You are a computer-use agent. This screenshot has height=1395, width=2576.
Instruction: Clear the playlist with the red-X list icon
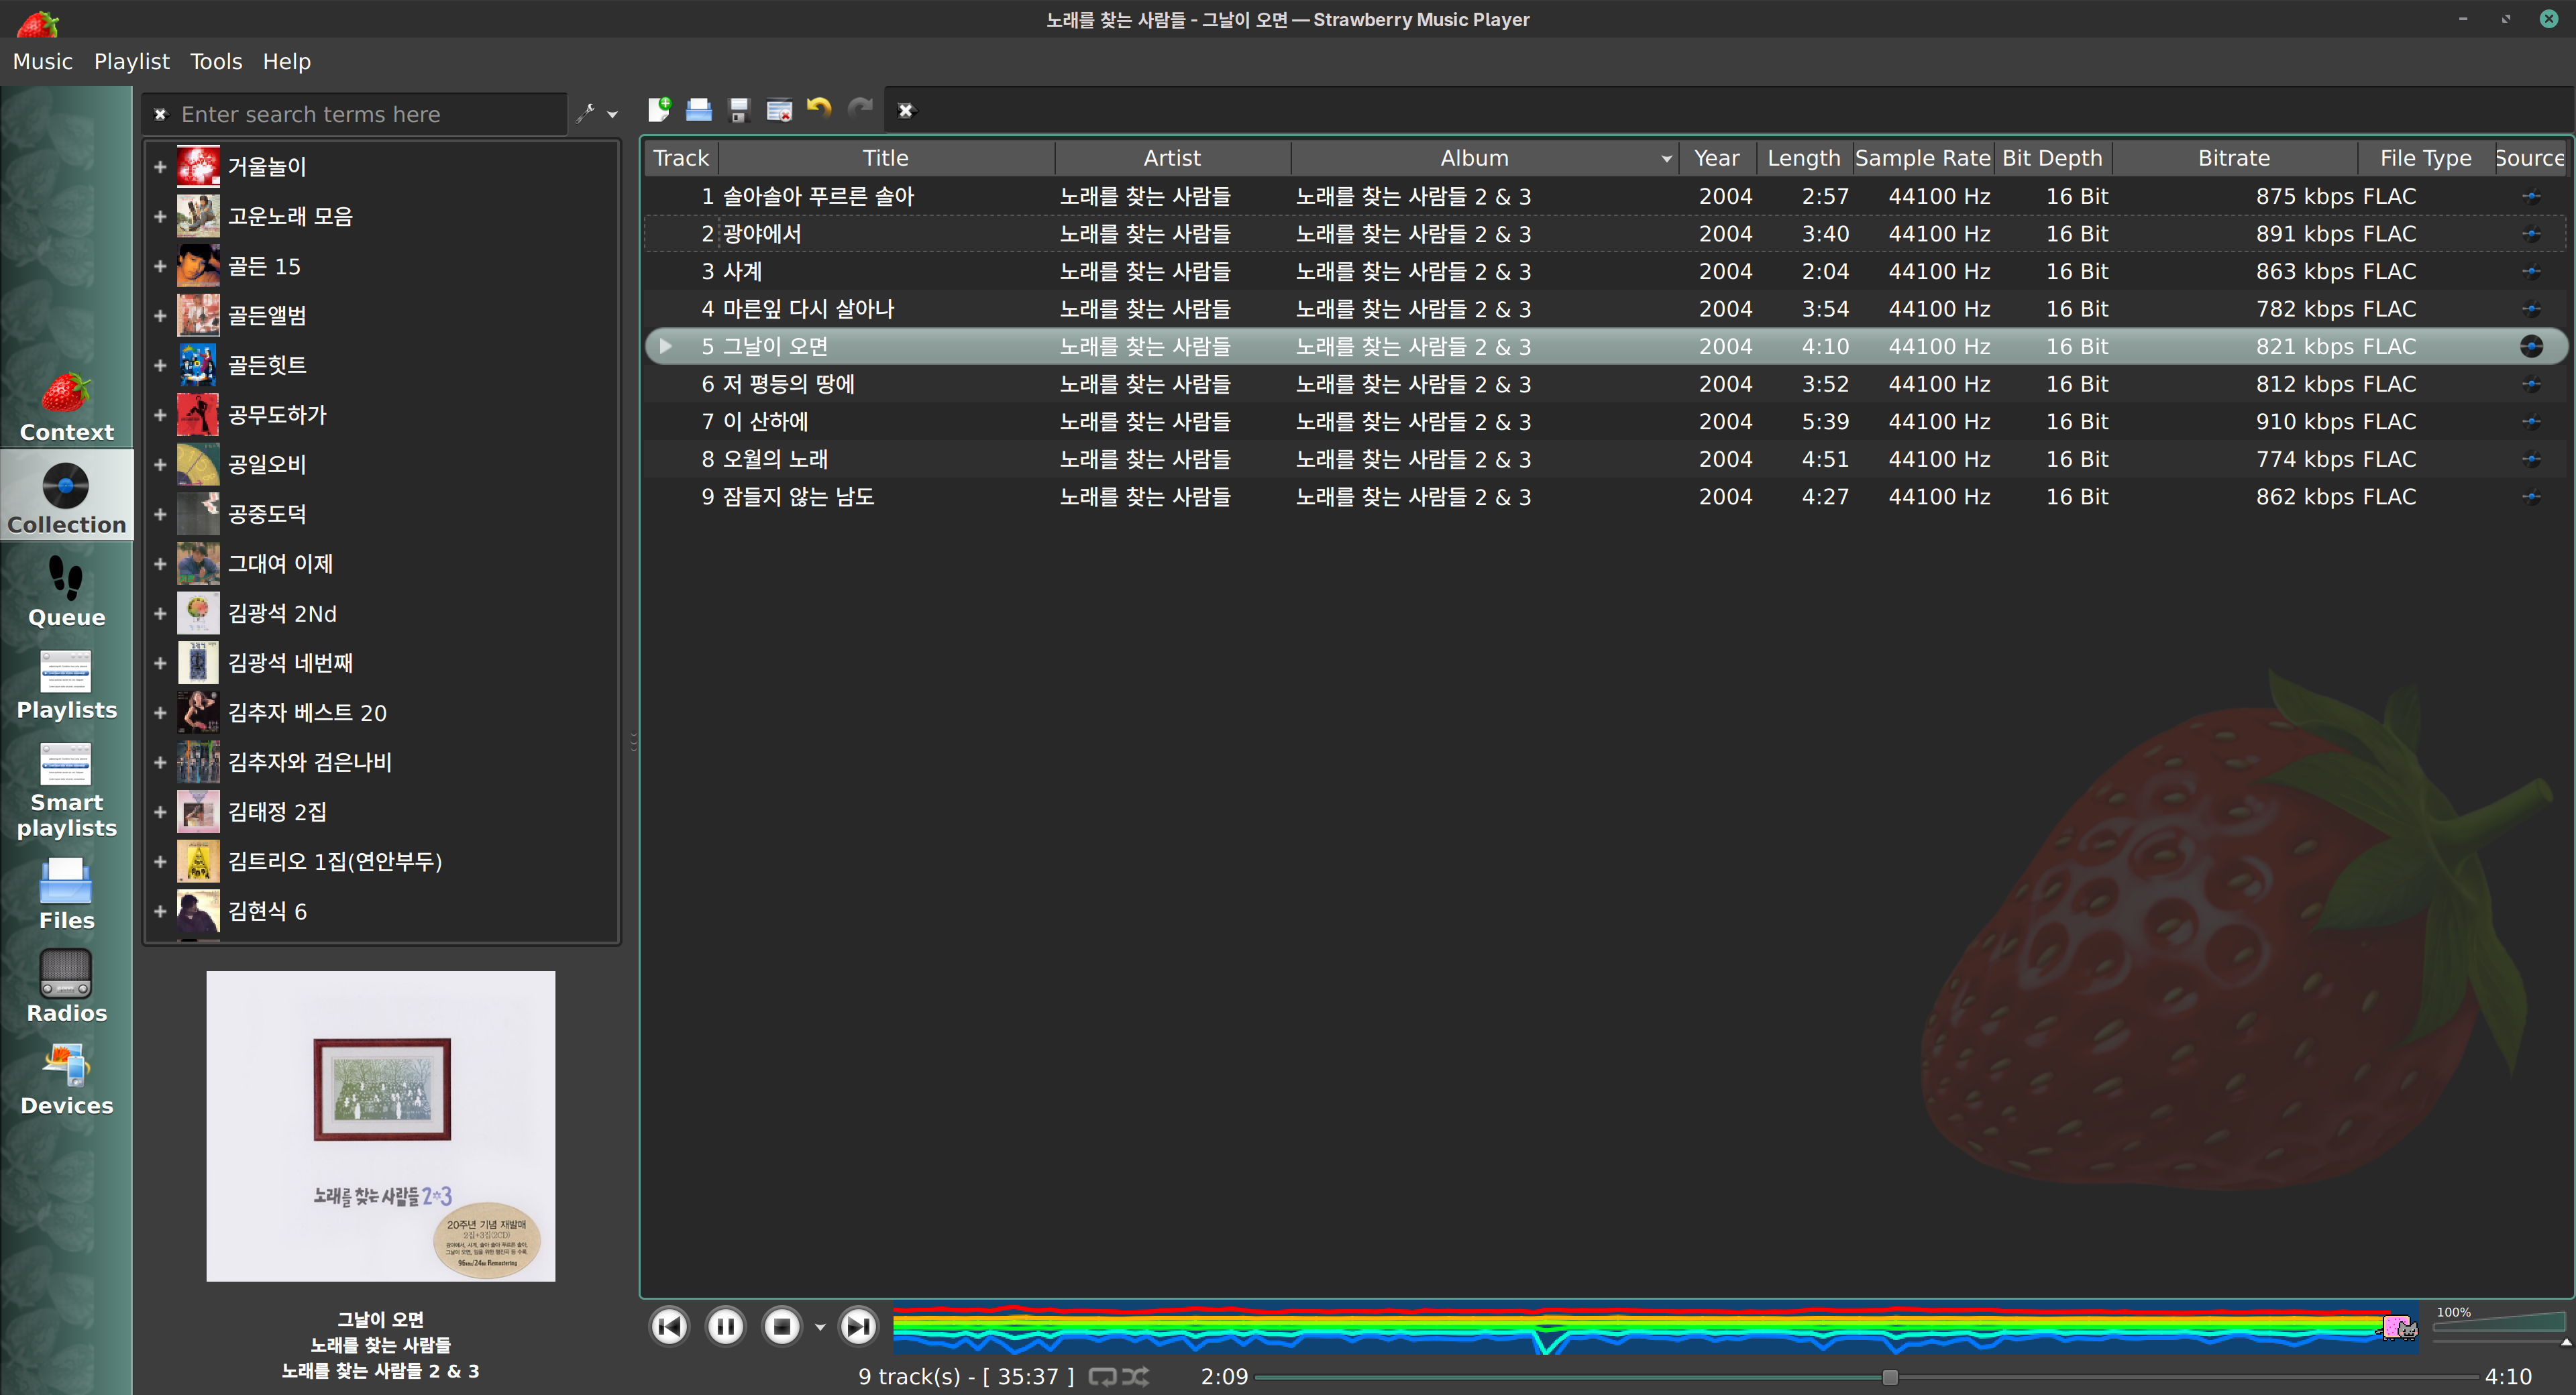779,110
